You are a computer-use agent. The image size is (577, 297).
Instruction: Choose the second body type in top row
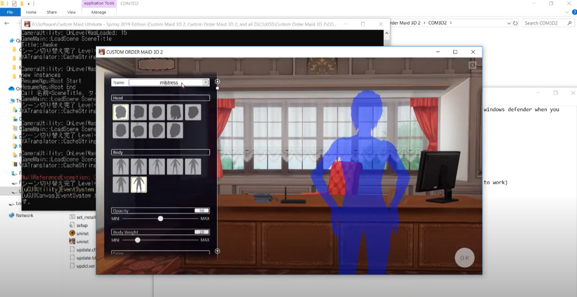click(x=139, y=166)
